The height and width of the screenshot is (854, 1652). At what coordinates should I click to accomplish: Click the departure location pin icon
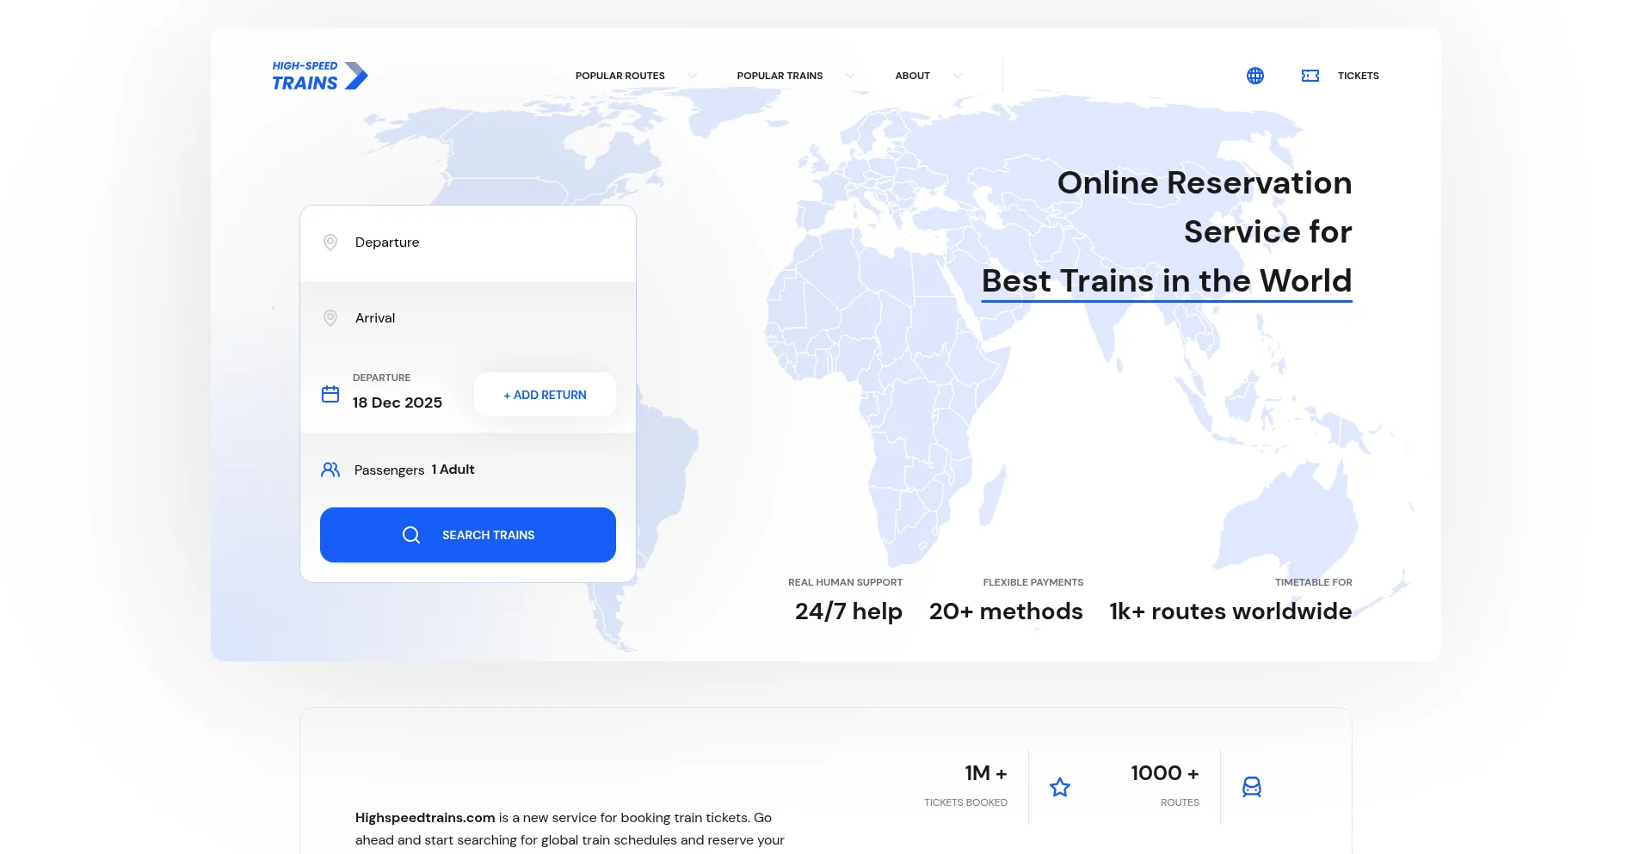pos(330,243)
